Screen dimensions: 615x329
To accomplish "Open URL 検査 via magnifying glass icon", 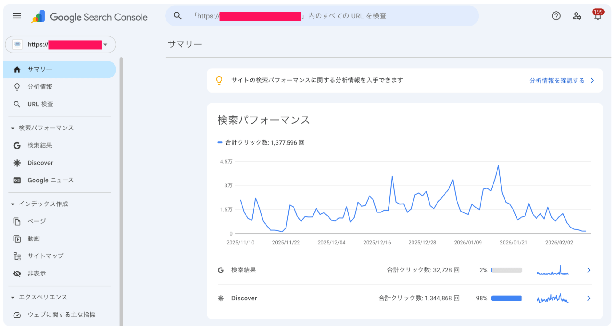I will 17,104.
